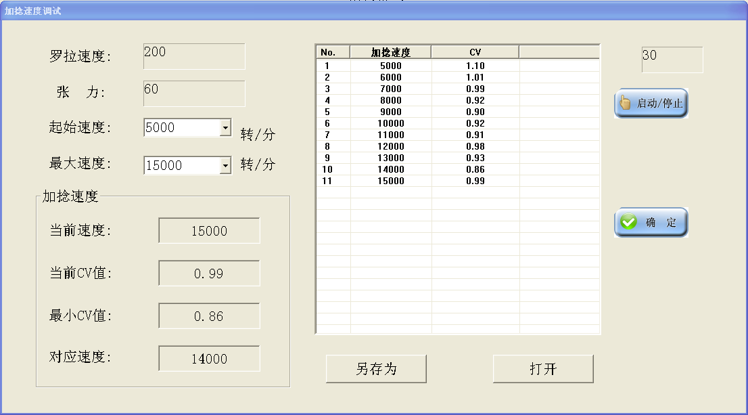Select row 5 with CV value 0.90
The width and height of the screenshot is (748, 415).
[475, 112]
